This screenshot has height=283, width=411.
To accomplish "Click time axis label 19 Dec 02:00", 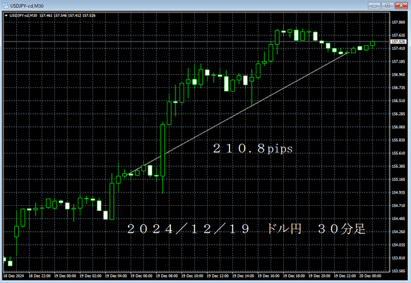I will coord(91,276).
